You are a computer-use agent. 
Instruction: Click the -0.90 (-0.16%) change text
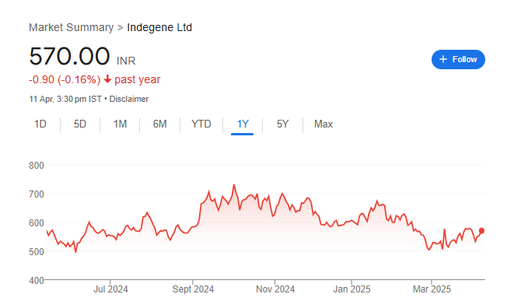click(65, 80)
